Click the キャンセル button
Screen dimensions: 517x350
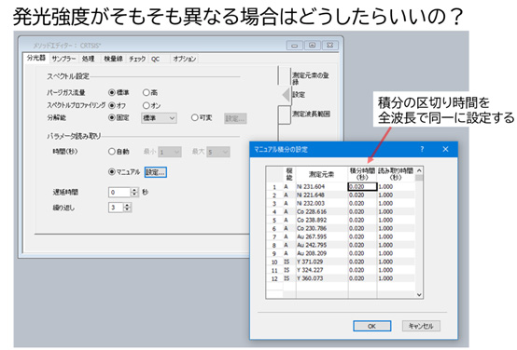(x=421, y=326)
